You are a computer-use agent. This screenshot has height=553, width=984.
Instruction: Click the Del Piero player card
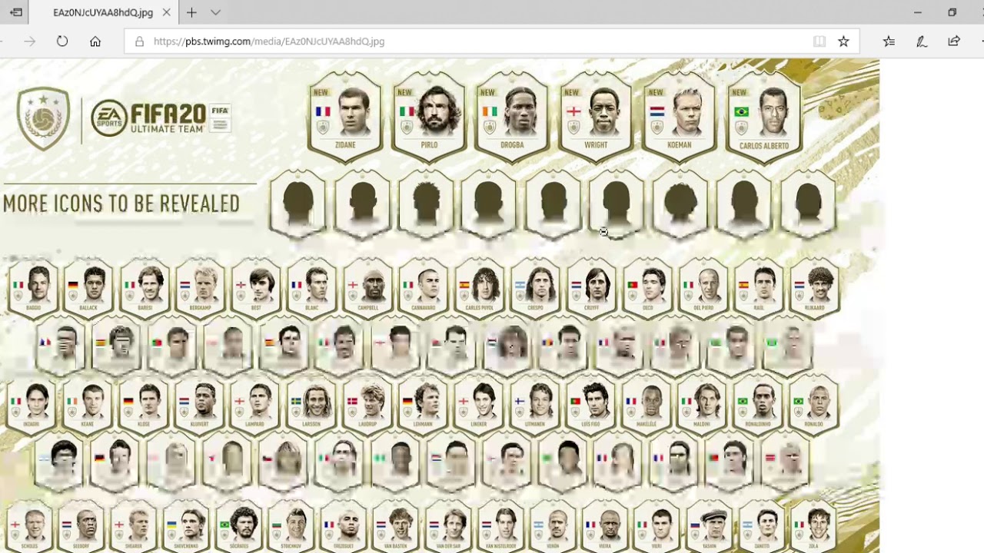(x=703, y=287)
